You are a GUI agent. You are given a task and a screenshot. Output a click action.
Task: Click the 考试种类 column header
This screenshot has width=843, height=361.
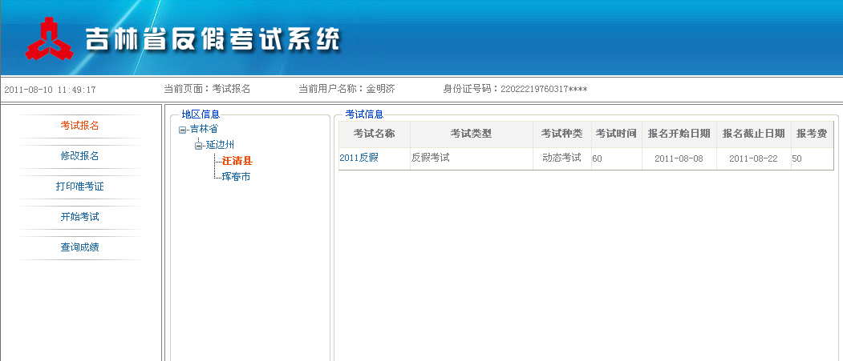[562, 134]
